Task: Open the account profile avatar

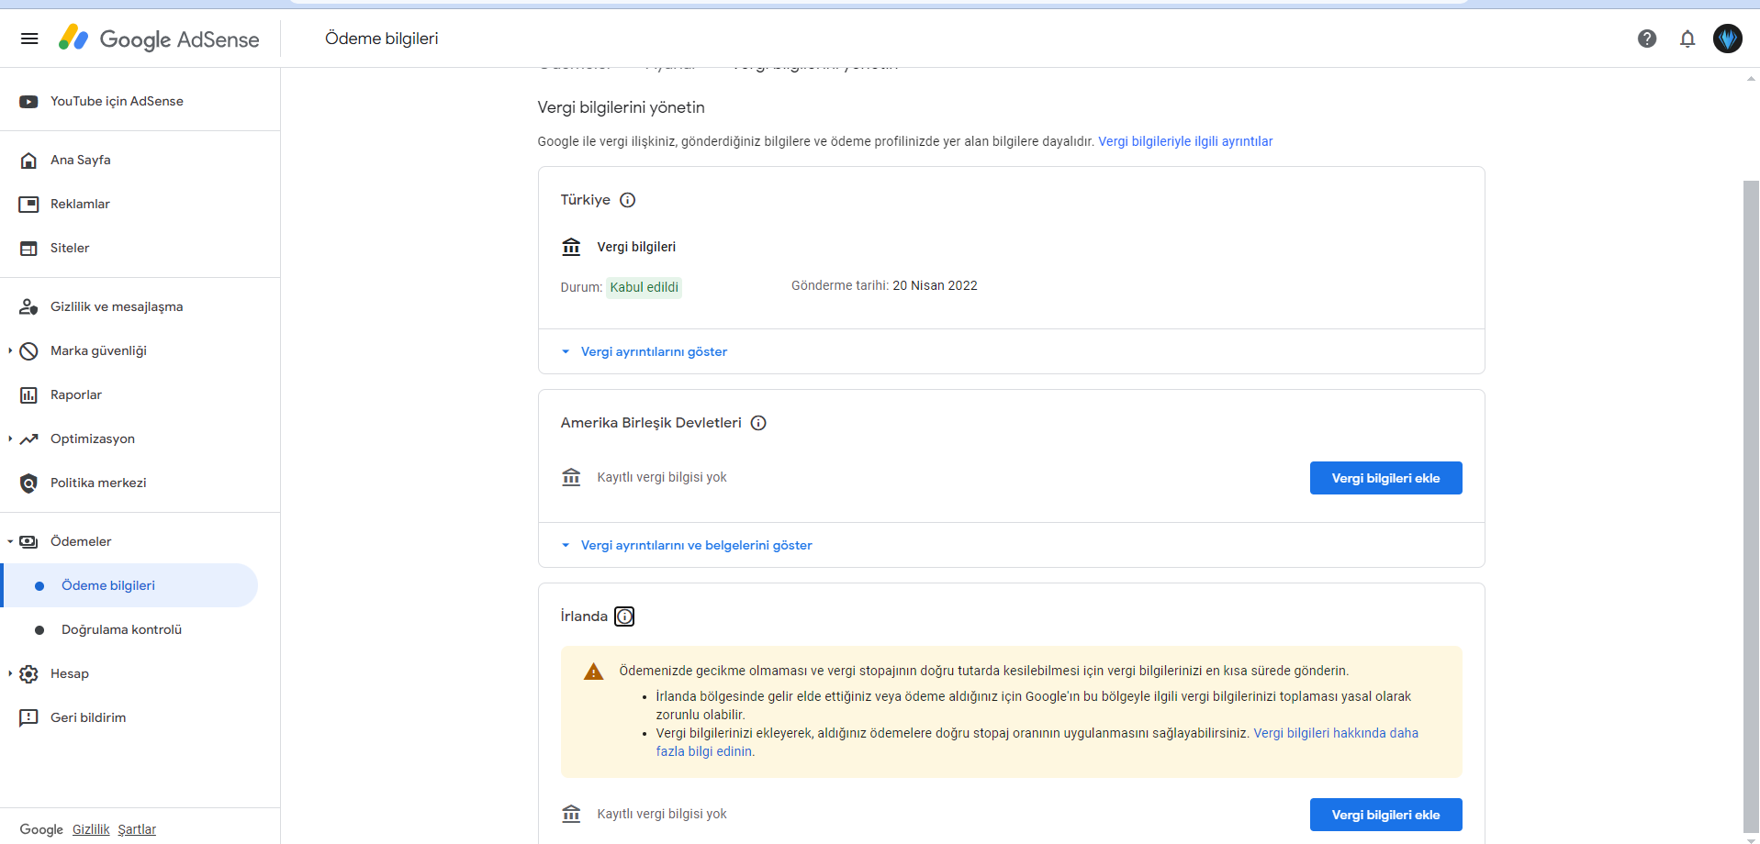Action: [1728, 39]
